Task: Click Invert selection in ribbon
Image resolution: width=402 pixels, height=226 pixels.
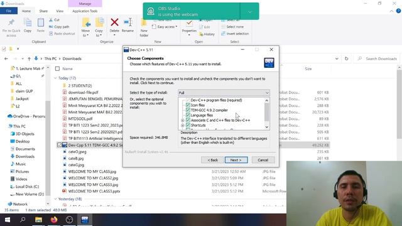Action: pos(235,33)
